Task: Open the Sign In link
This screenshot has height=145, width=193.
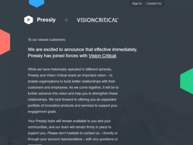Action: click(137, 4)
